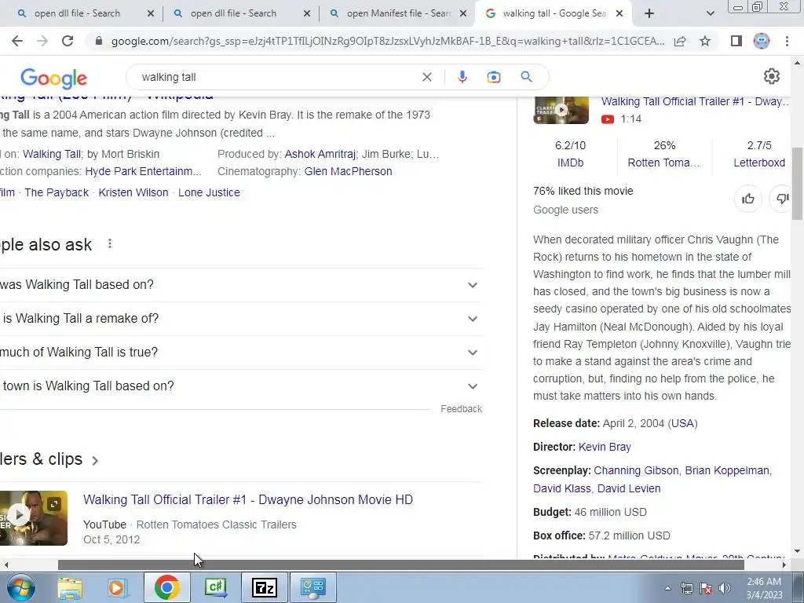Open the Chrome three-dot menu
The width and height of the screenshot is (804, 603).
click(x=787, y=41)
